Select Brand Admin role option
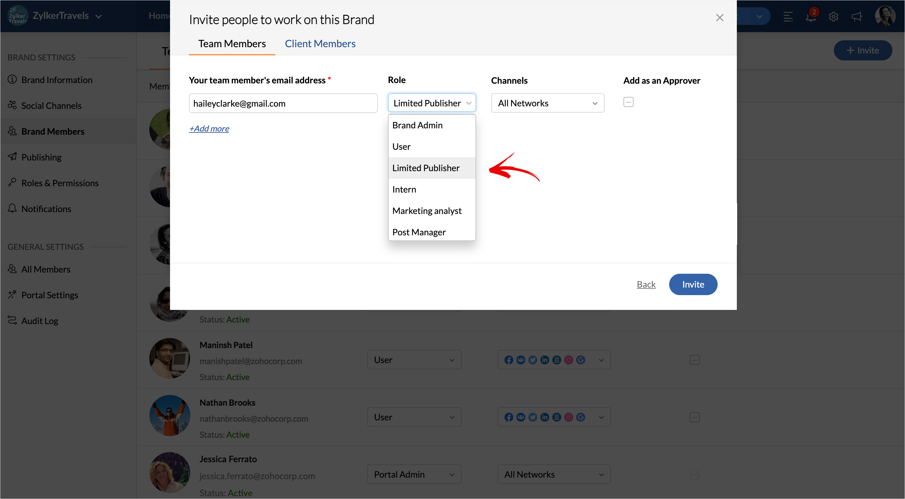This screenshot has height=499, width=905. (432, 125)
